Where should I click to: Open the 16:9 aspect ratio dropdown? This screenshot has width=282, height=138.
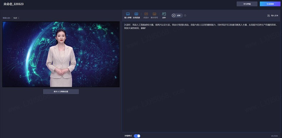(x=16, y=18)
